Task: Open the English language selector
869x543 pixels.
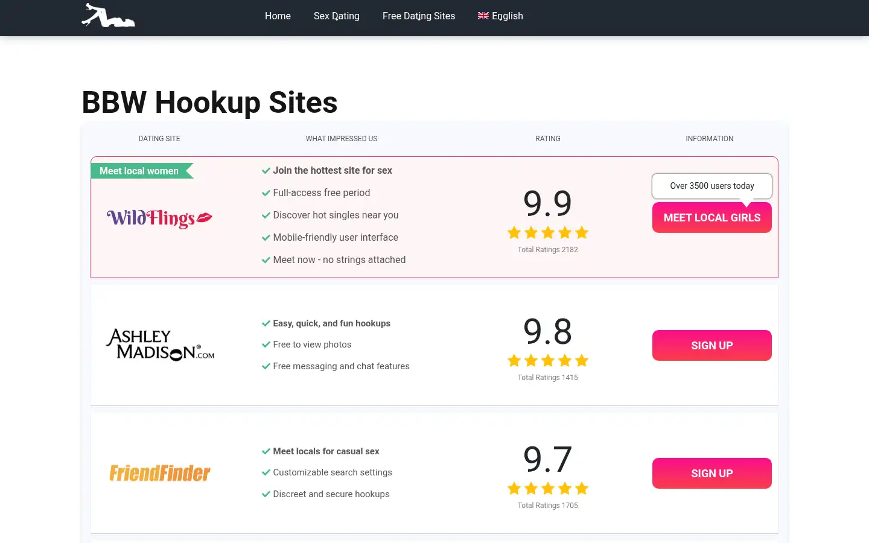Action: point(500,16)
